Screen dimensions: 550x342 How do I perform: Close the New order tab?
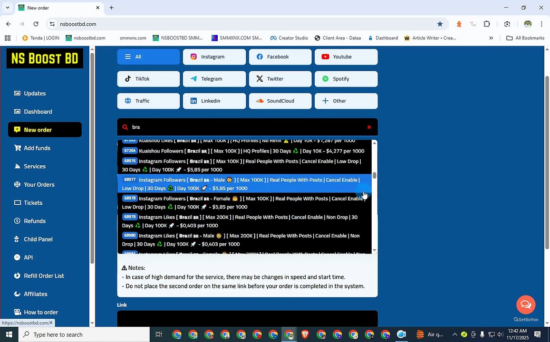[98, 8]
